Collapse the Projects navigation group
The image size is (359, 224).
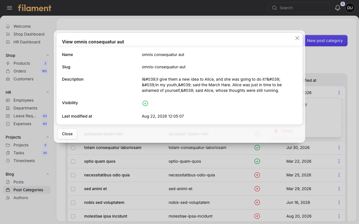[48, 137]
